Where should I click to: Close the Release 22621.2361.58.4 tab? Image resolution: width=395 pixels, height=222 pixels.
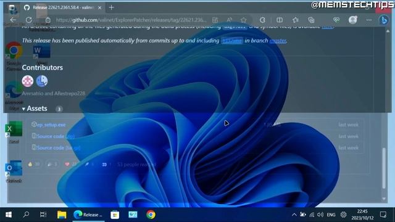click(100, 8)
